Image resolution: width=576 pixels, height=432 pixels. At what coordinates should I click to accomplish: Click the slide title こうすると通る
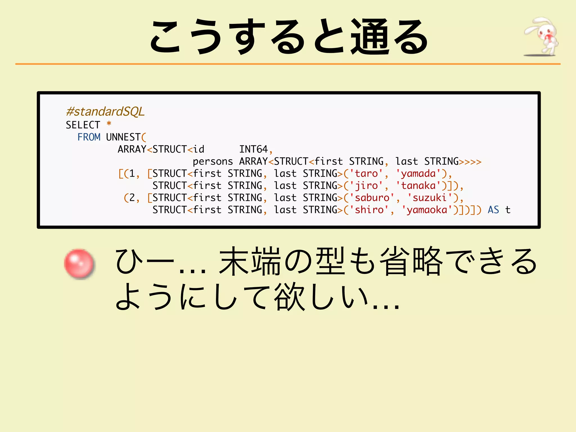(x=289, y=37)
